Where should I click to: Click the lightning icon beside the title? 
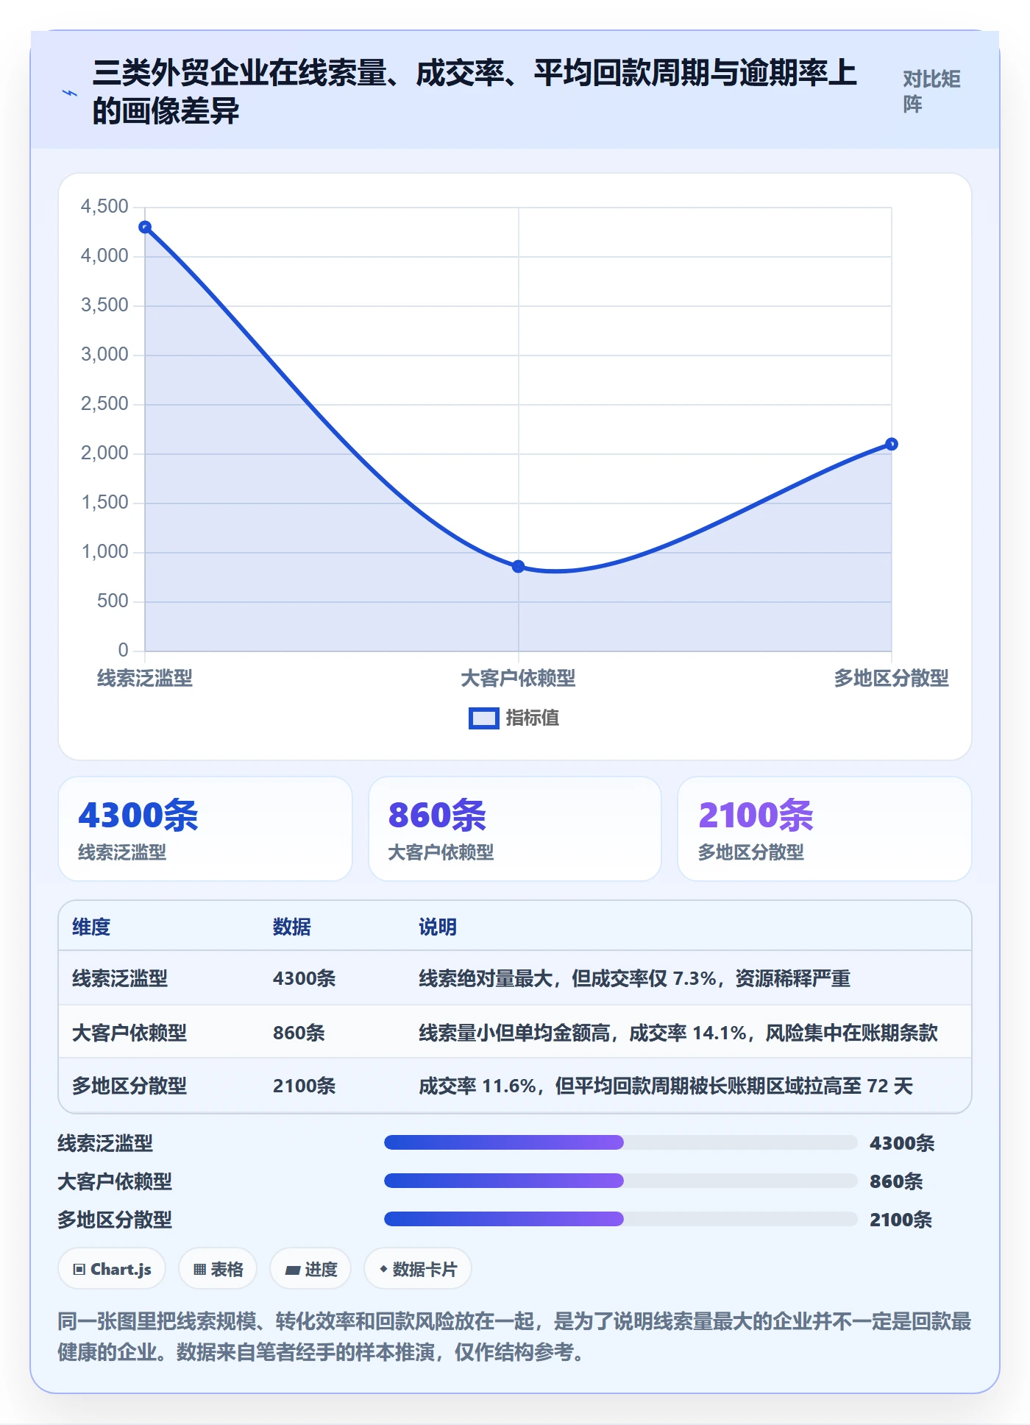click(x=70, y=93)
